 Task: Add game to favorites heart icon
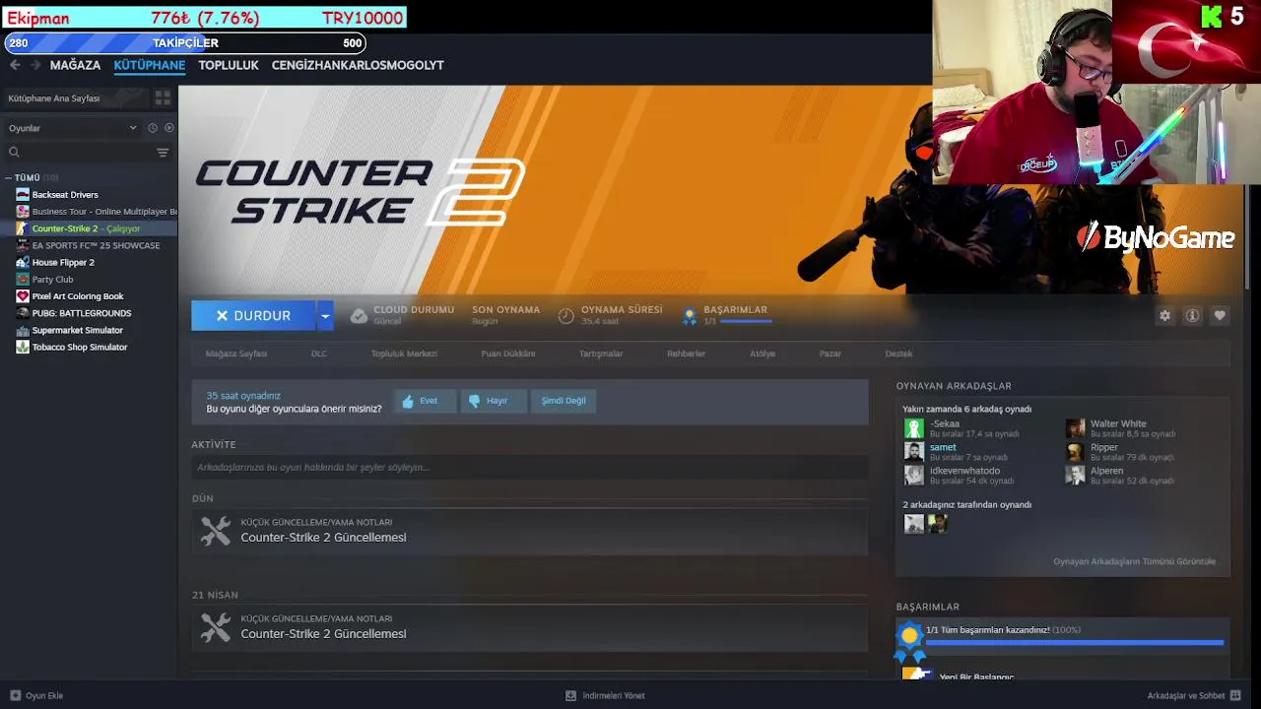tap(1220, 316)
